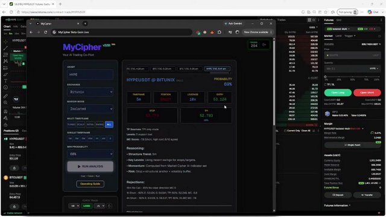Open the Chrome profile avatar icon
This screenshot has width=386, height=217.
pos(237,32)
